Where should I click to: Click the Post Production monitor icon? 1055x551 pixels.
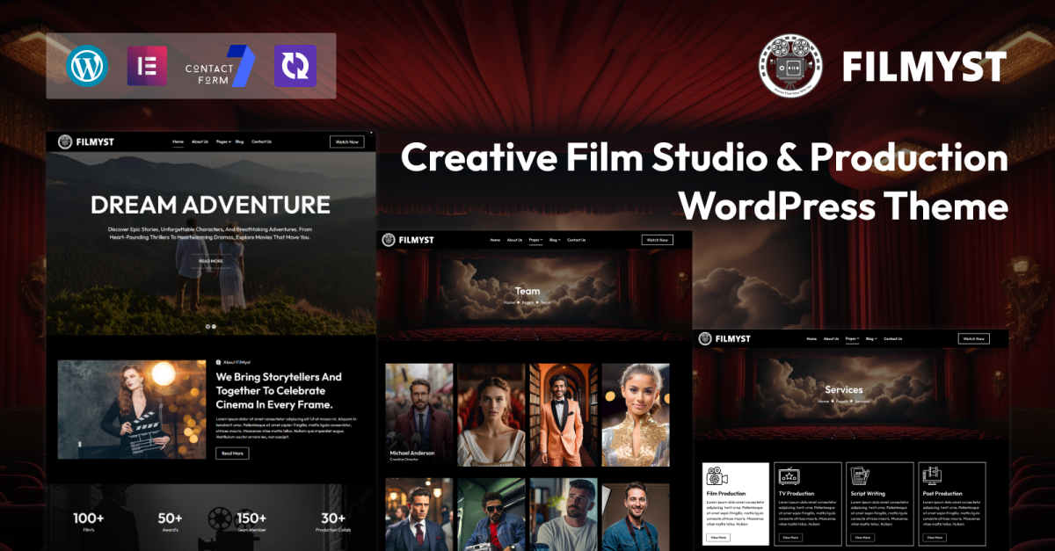point(932,475)
